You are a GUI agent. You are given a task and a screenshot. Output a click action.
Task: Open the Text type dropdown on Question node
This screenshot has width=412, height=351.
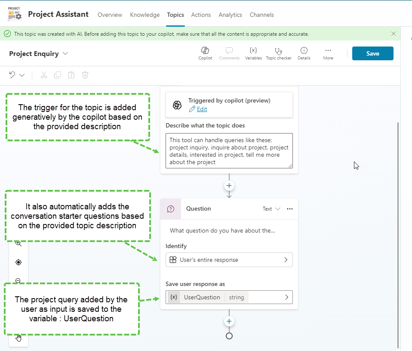pos(271,209)
